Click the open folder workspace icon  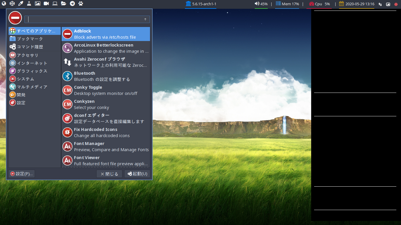click(x=63, y=4)
